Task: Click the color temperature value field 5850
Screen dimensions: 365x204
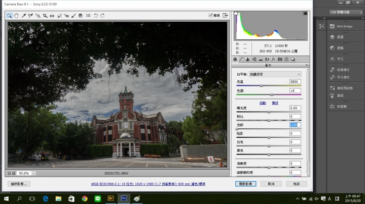Action: pos(295,82)
